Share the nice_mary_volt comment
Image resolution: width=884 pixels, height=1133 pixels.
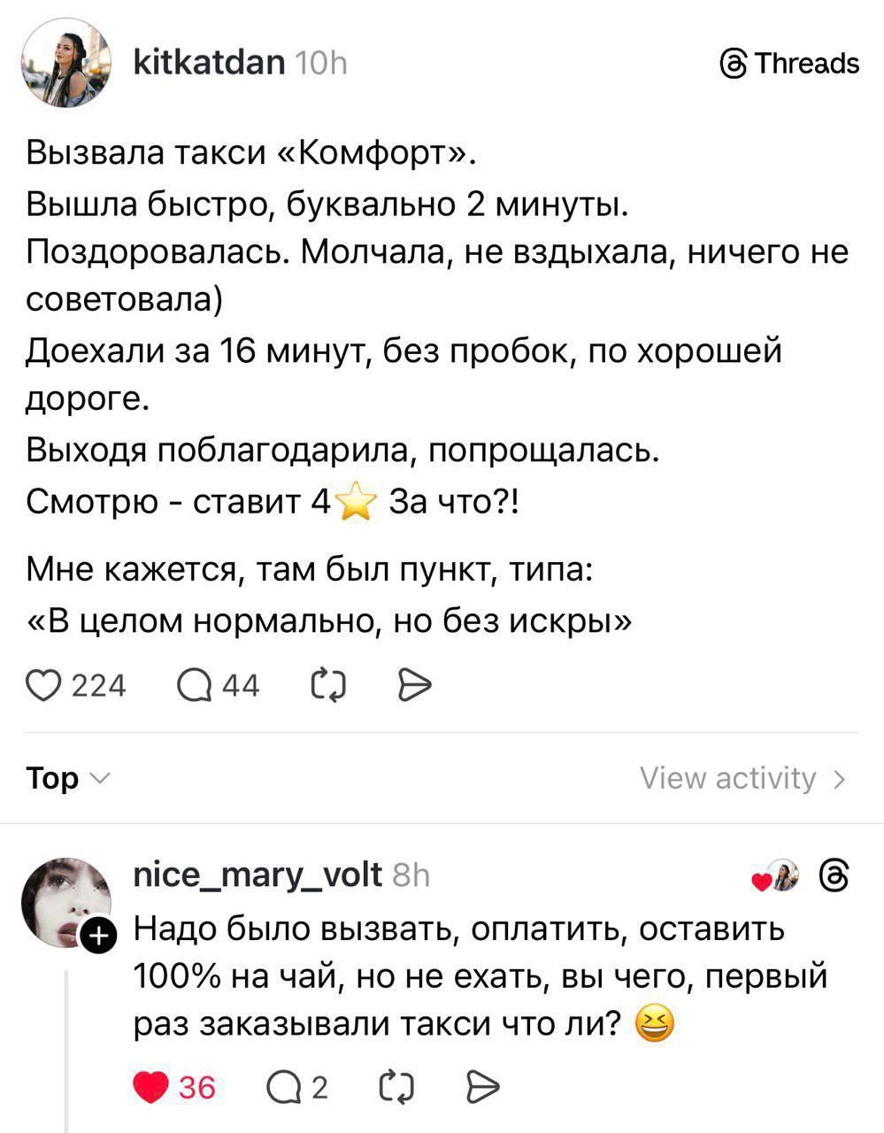[x=482, y=1085]
